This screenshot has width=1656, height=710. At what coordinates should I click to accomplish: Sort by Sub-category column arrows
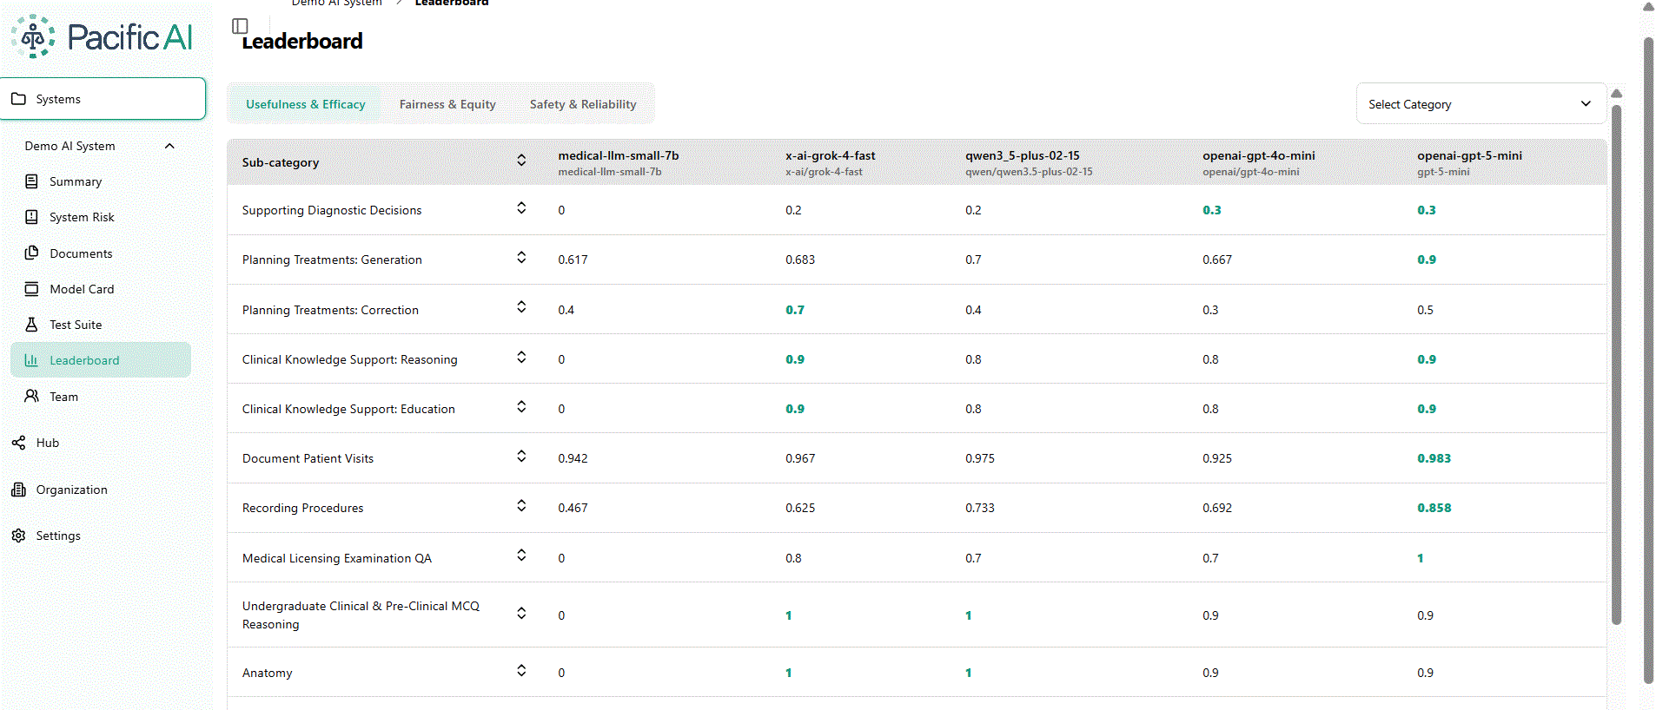[521, 161]
